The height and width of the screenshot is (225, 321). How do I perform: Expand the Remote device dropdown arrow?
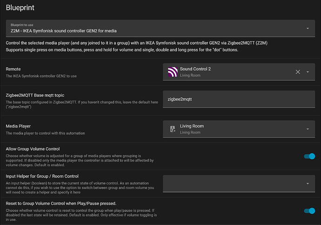click(308, 72)
